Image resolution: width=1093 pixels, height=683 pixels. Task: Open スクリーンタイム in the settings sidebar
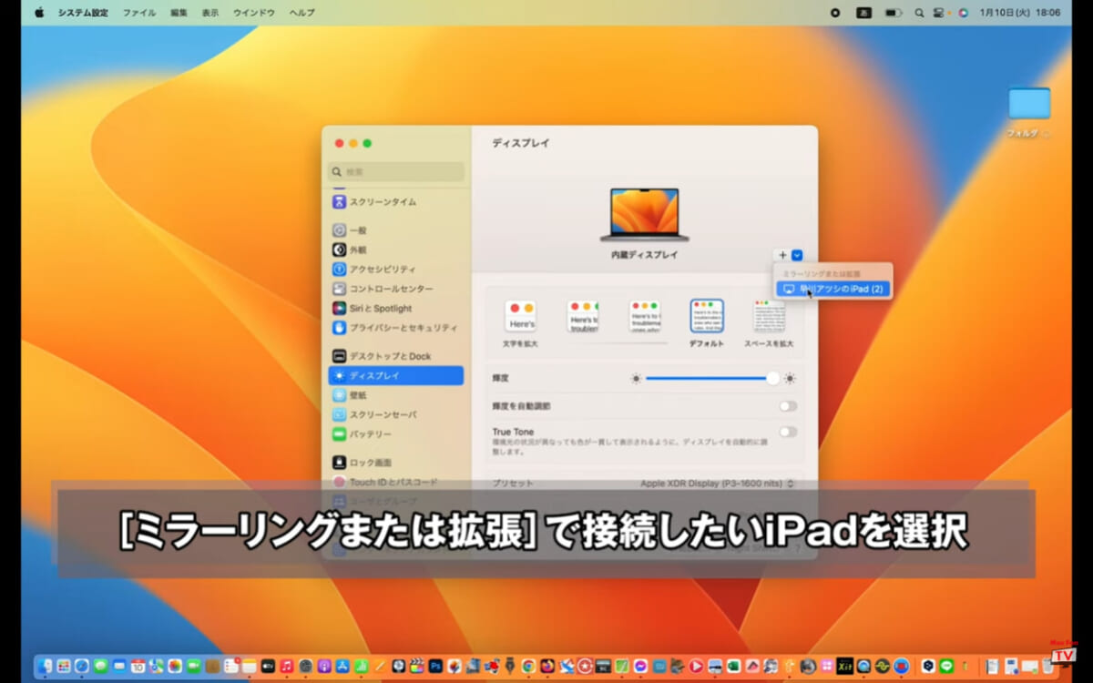click(395, 202)
